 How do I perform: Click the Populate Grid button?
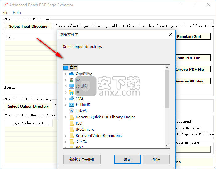pos(193,36)
